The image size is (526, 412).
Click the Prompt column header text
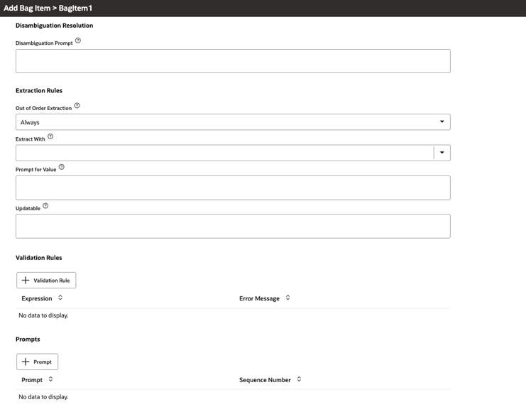point(32,380)
